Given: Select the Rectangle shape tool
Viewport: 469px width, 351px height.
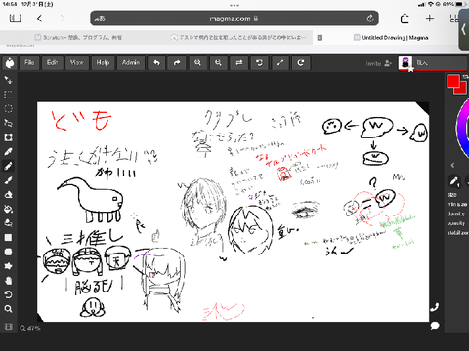Looking at the screenshot, I should [x=8, y=237].
